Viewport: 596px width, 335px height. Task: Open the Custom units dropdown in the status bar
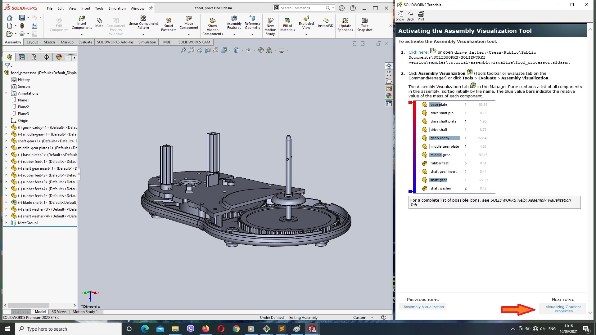click(372, 317)
